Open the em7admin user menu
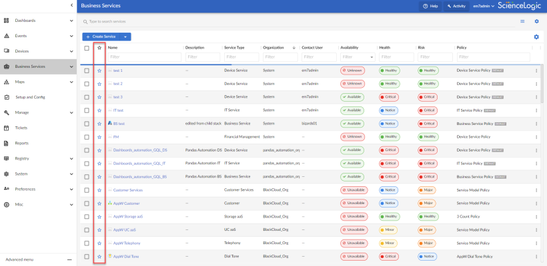 point(484,6)
